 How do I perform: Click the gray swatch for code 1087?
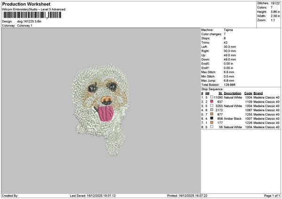point(211,110)
